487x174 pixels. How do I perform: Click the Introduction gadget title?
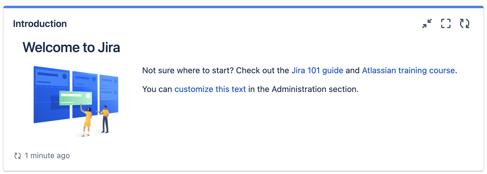[40, 24]
